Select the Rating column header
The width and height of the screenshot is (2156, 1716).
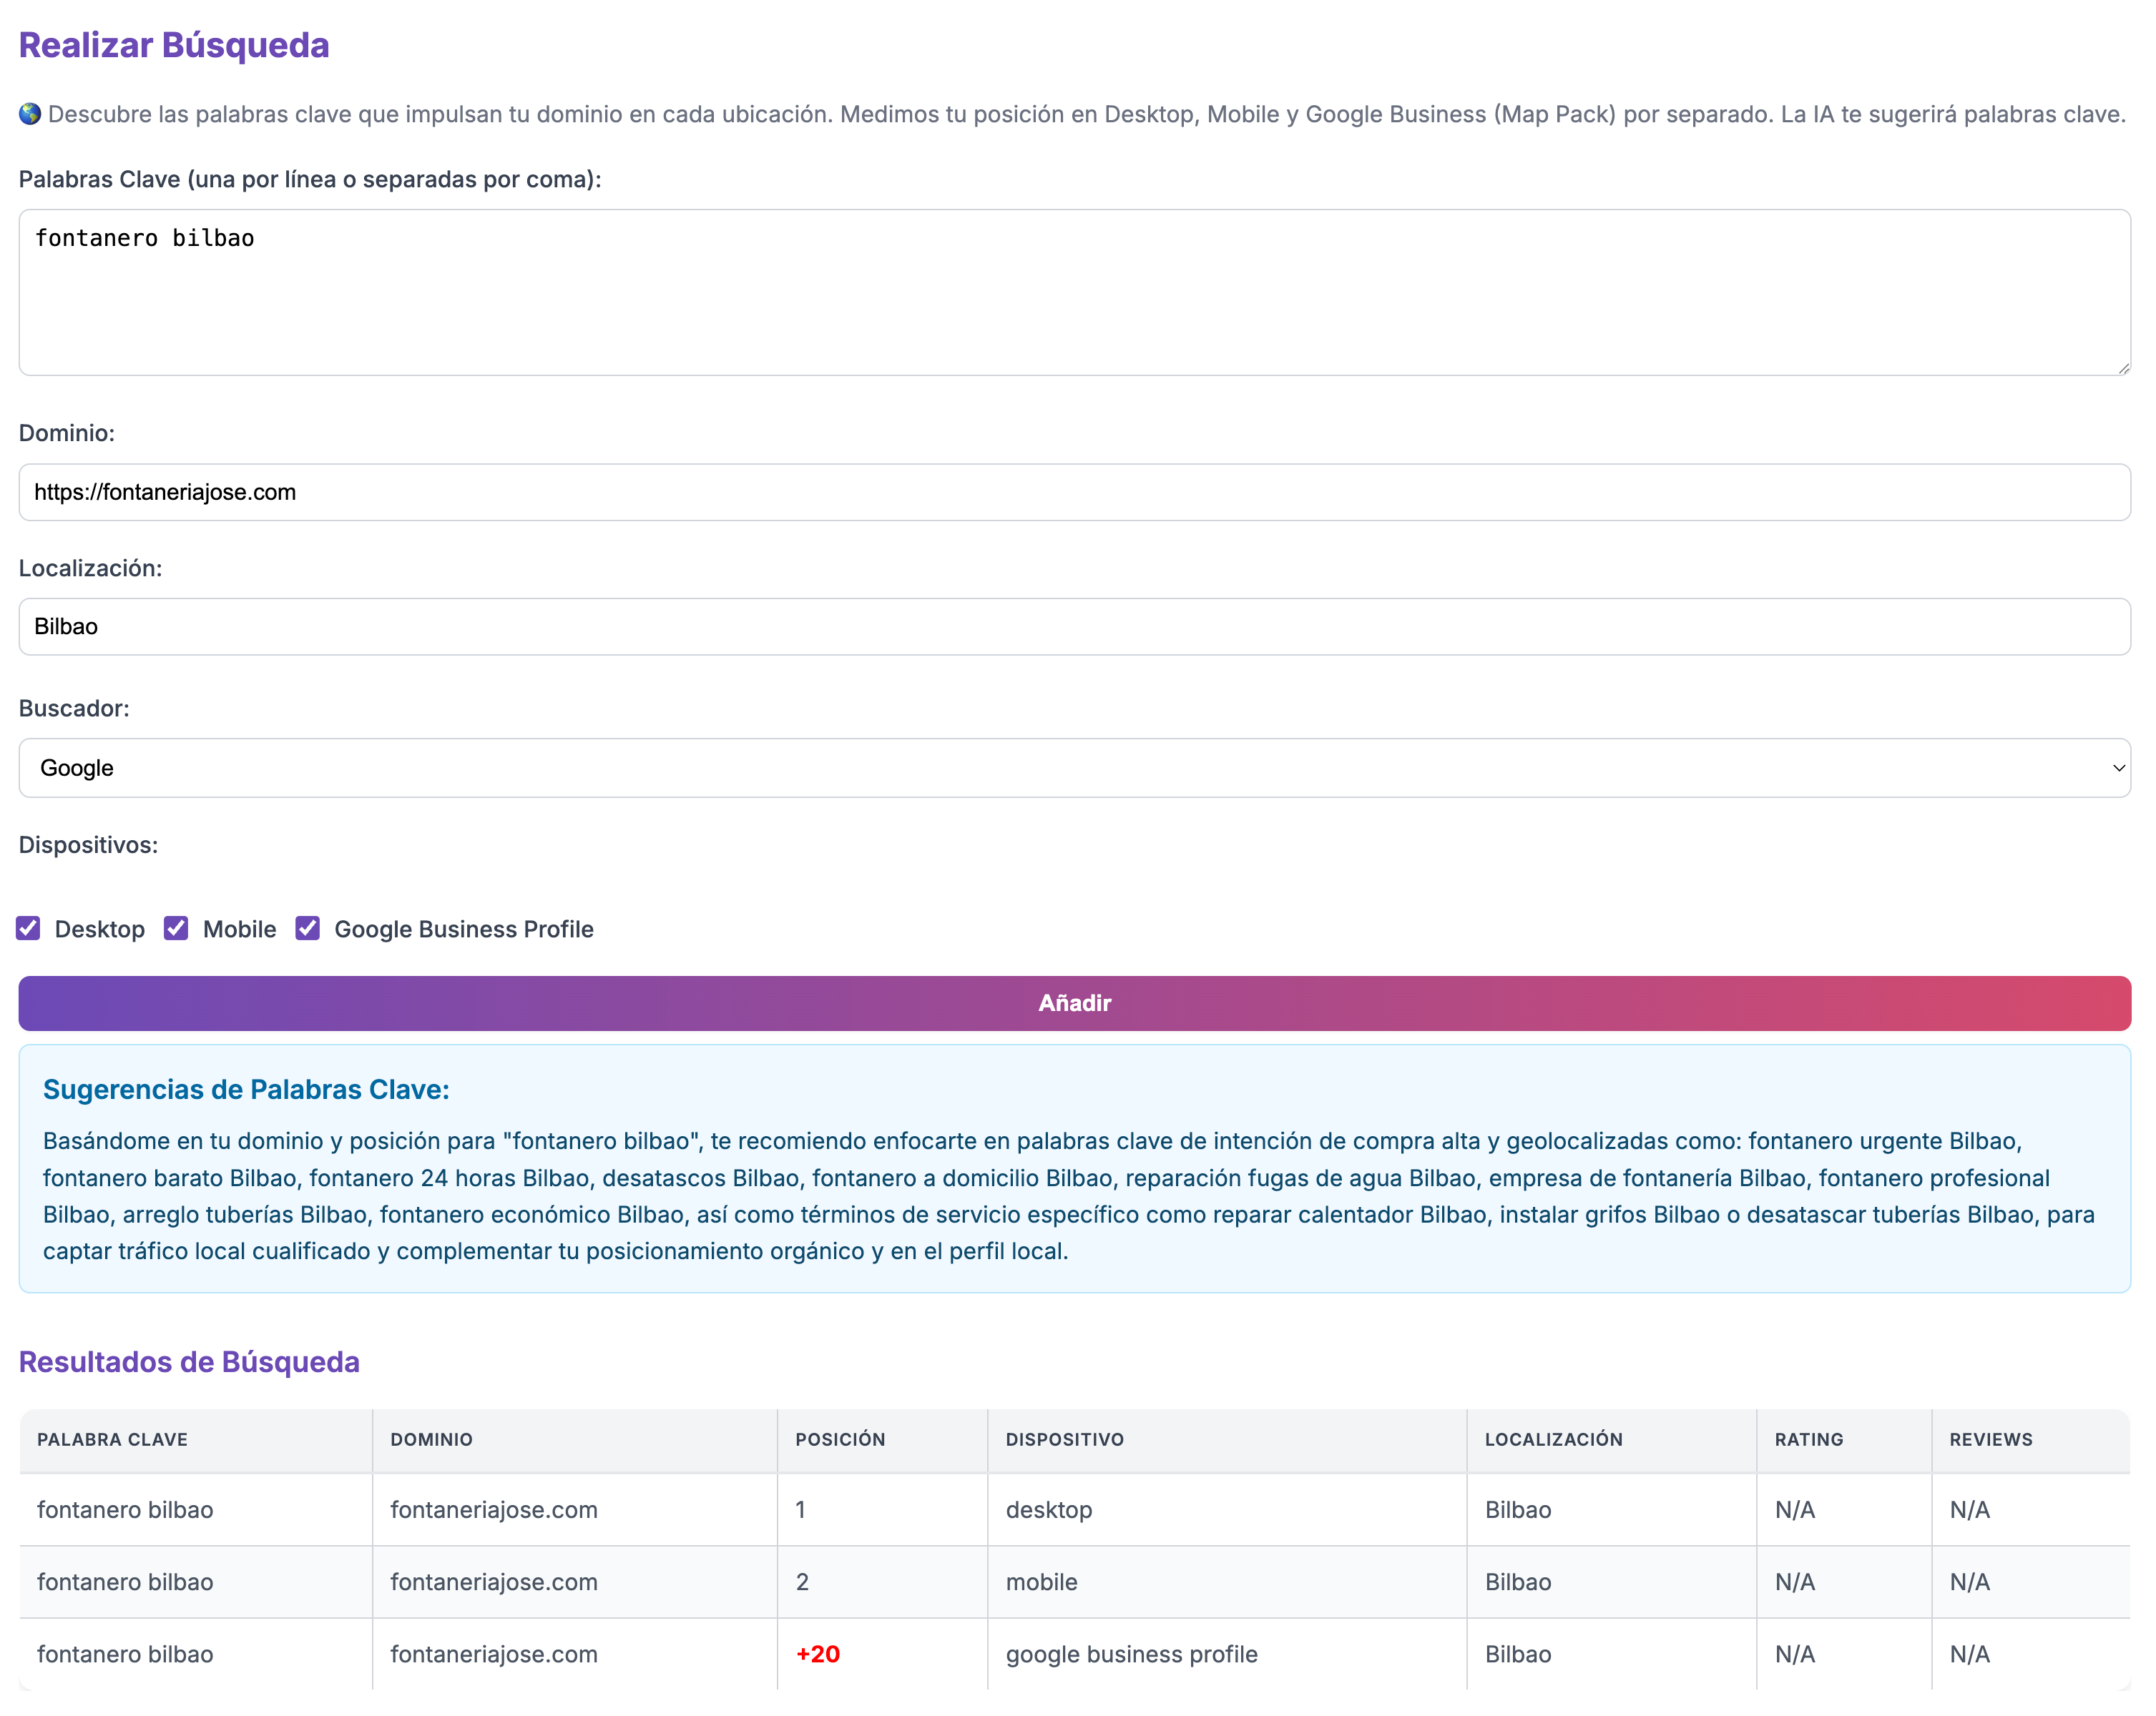pyautogui.click(x=1808, y=1439)
